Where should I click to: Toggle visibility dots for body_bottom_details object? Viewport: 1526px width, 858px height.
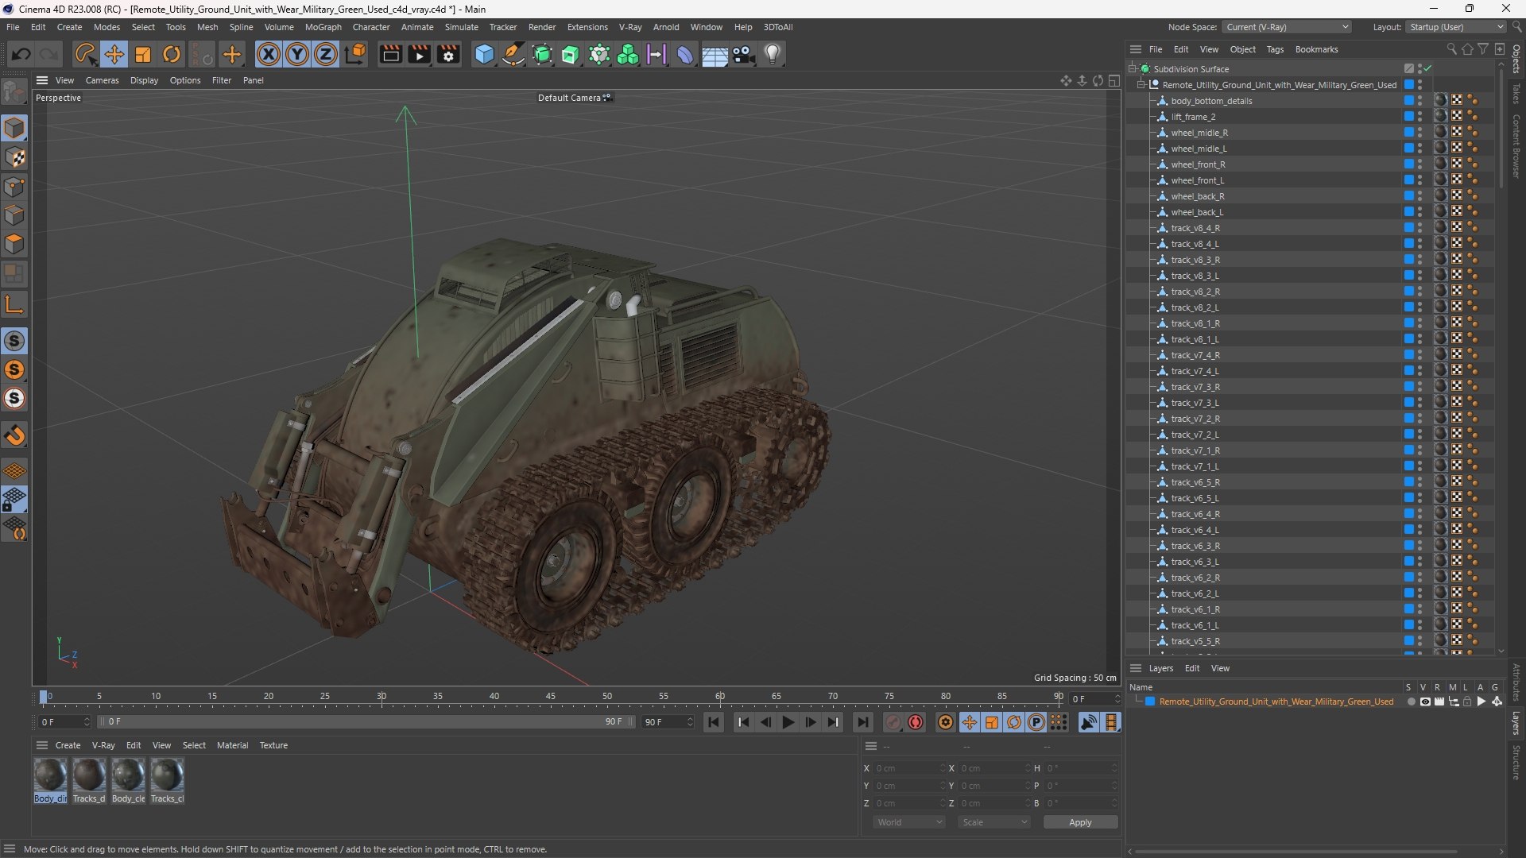click(1420, 101)
